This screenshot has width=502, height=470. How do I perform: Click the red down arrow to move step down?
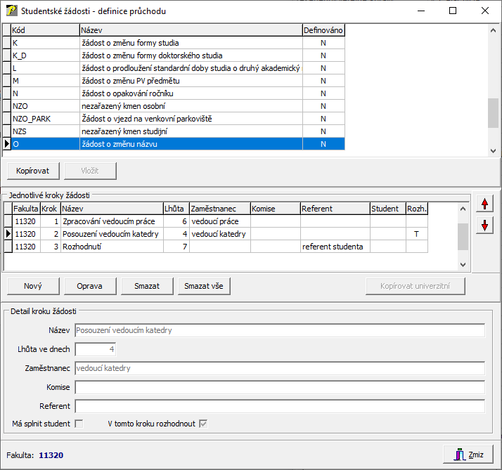tap(484, 226)
